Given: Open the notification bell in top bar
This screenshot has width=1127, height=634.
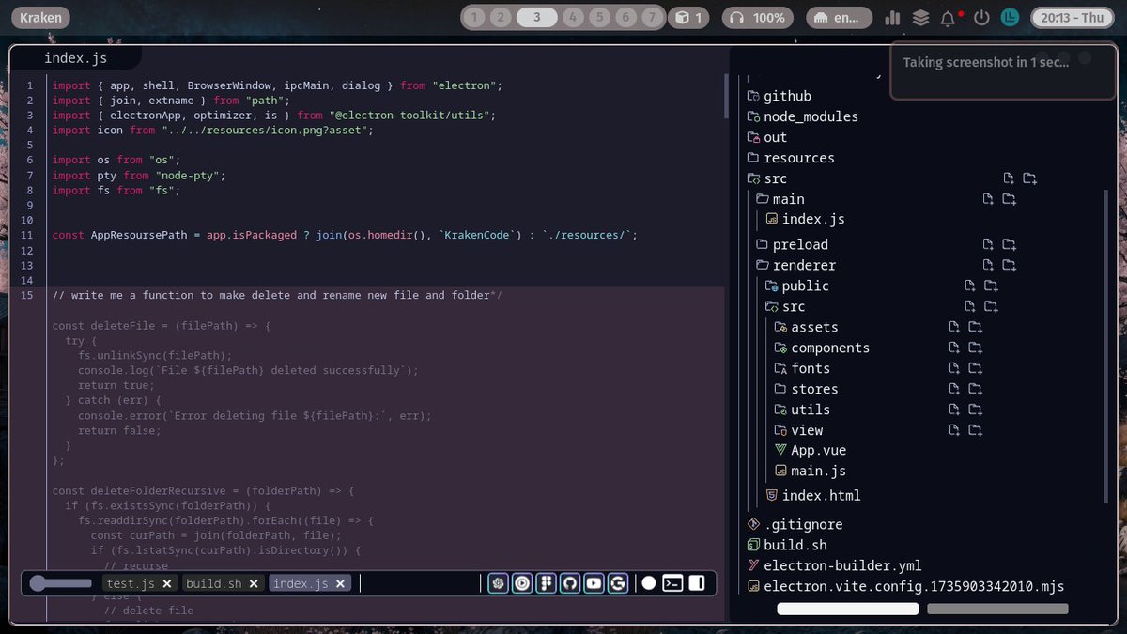Looking at the screenshot, I should pyautogui.click(x=949, y=17).
